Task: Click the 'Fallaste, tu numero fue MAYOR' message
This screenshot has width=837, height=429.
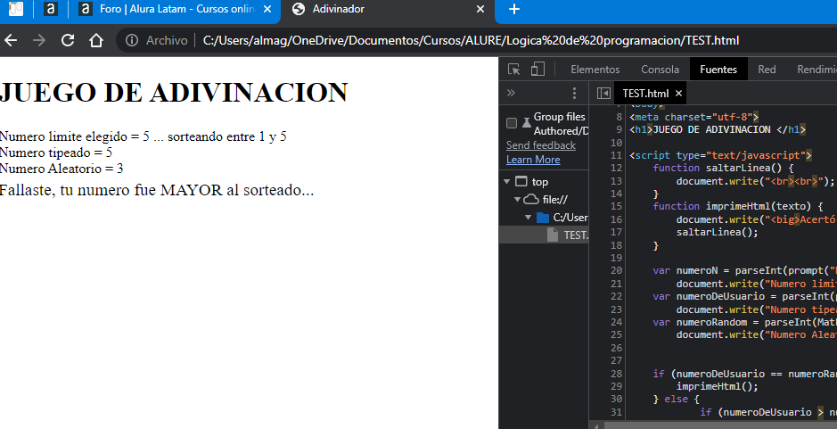Action: [157, 190]
